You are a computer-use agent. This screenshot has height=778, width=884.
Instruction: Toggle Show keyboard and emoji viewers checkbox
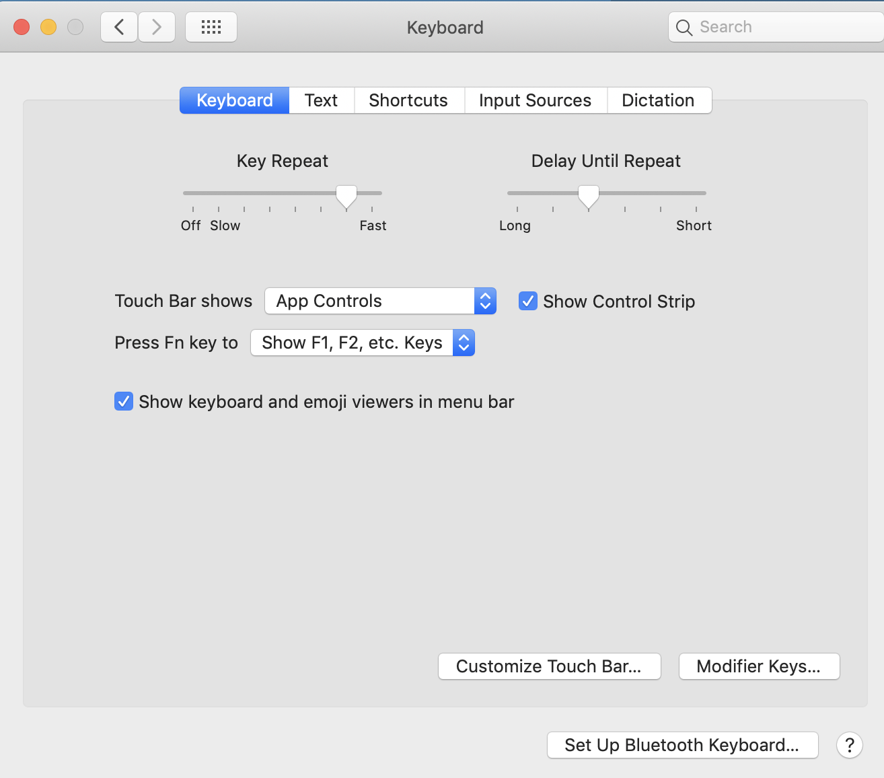pos(124,402)
